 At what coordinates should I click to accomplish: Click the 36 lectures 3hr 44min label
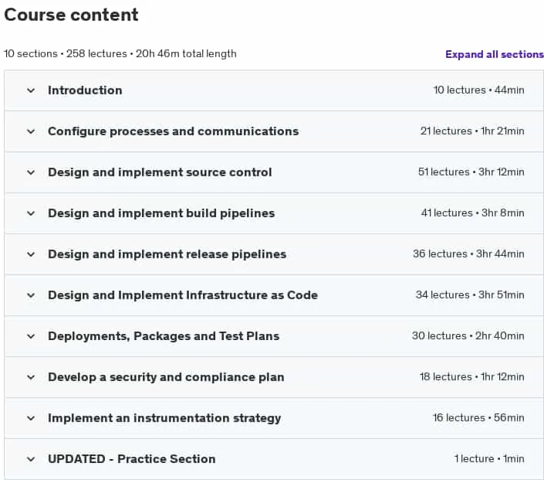468,254
